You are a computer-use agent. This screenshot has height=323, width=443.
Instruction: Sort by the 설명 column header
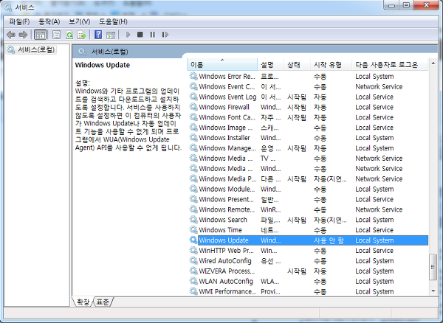270,65
